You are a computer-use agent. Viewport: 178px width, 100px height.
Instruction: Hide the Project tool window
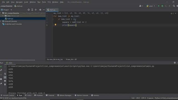point(44,10)
